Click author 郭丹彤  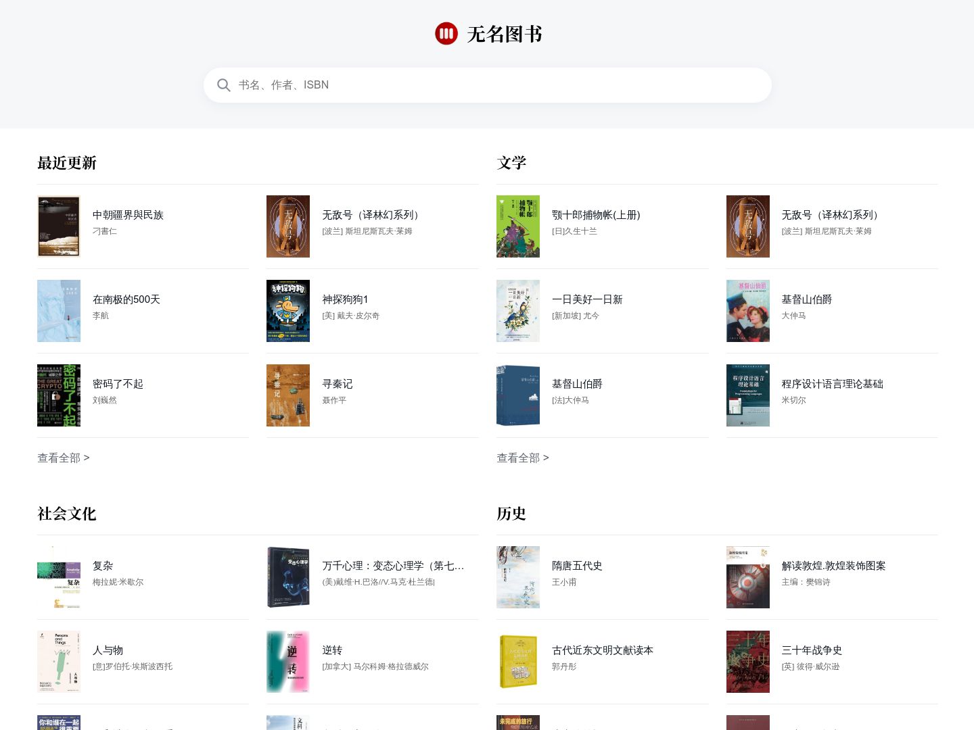(564, 666)
